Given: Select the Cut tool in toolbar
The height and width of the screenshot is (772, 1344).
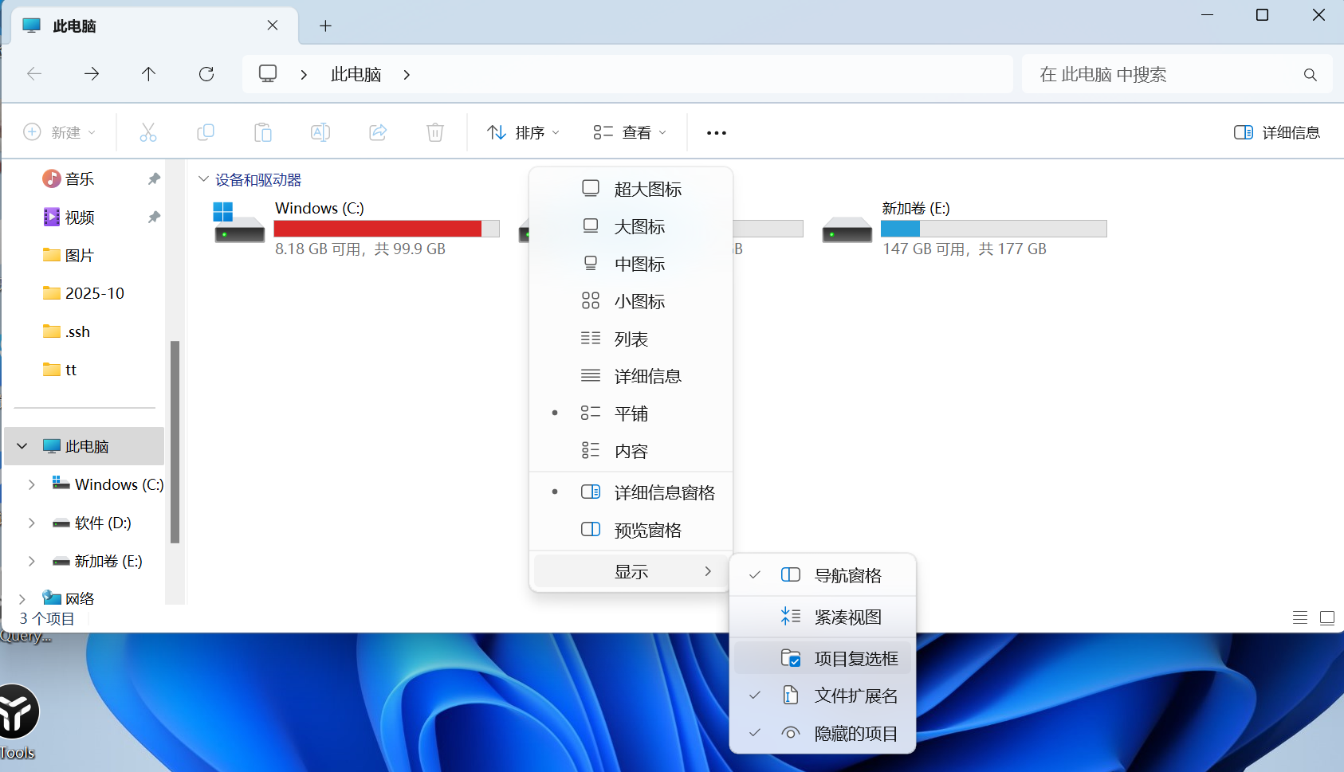Looking at the screenshot, I should click(147, 132).
